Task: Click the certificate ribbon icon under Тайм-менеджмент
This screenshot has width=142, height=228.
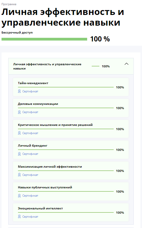Action: 19,91
